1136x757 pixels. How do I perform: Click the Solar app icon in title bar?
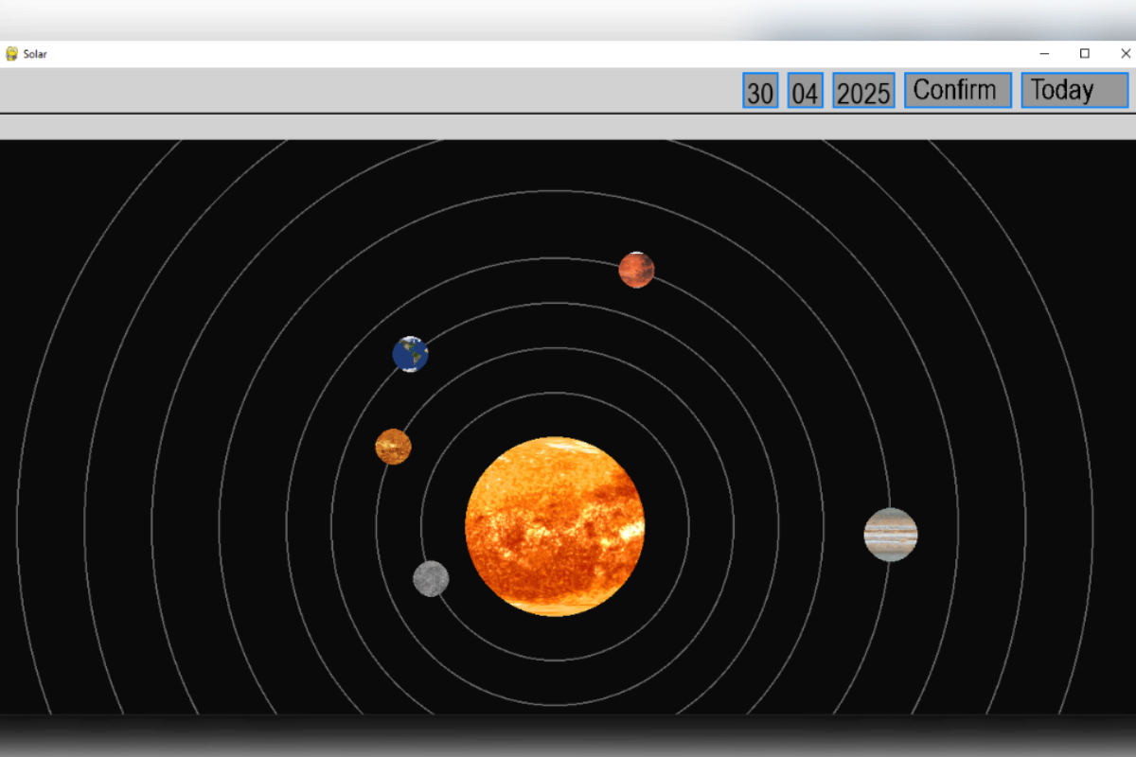tap(11, 54)
